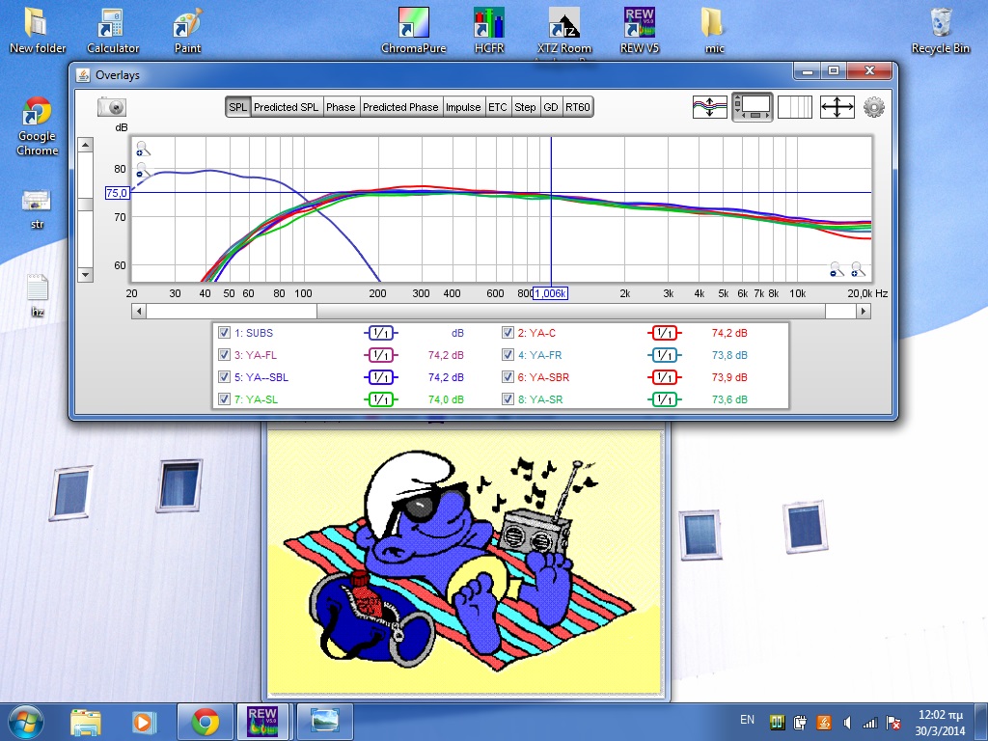Open the clock showing 12:02 in the tray
988x741 pixels.
point(940,722)
